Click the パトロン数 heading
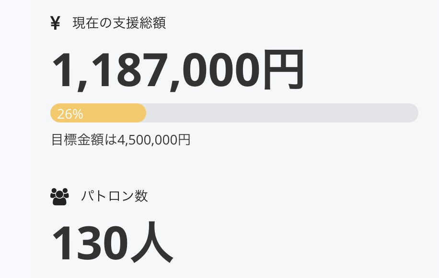The image size is (439, 278). click(115, 196)
